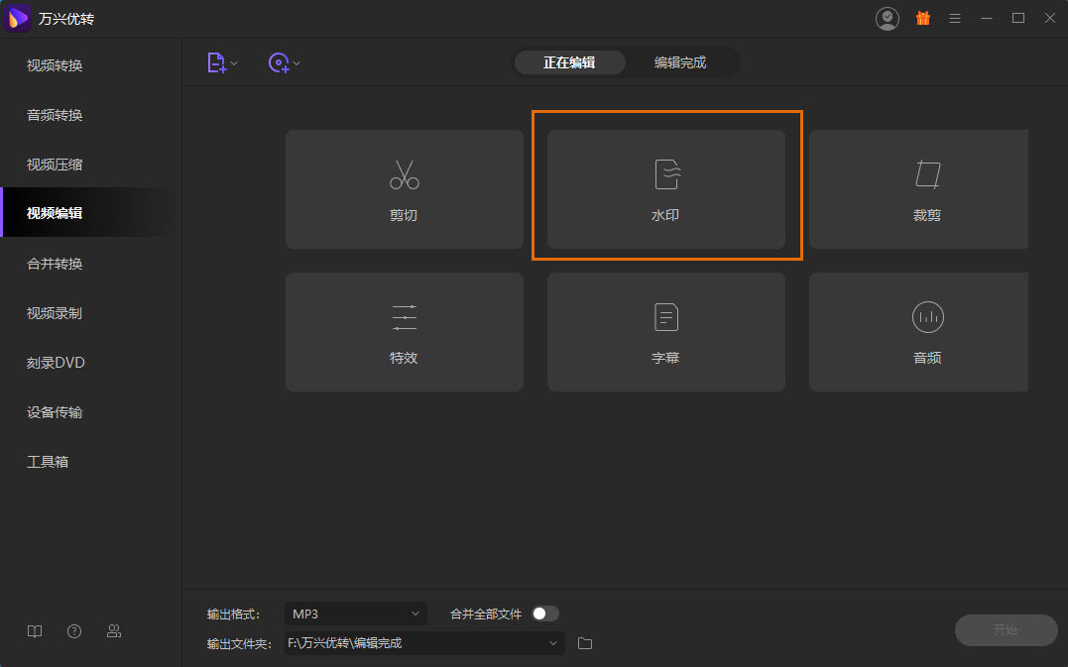Open the user account avatar

pos(887,18)
